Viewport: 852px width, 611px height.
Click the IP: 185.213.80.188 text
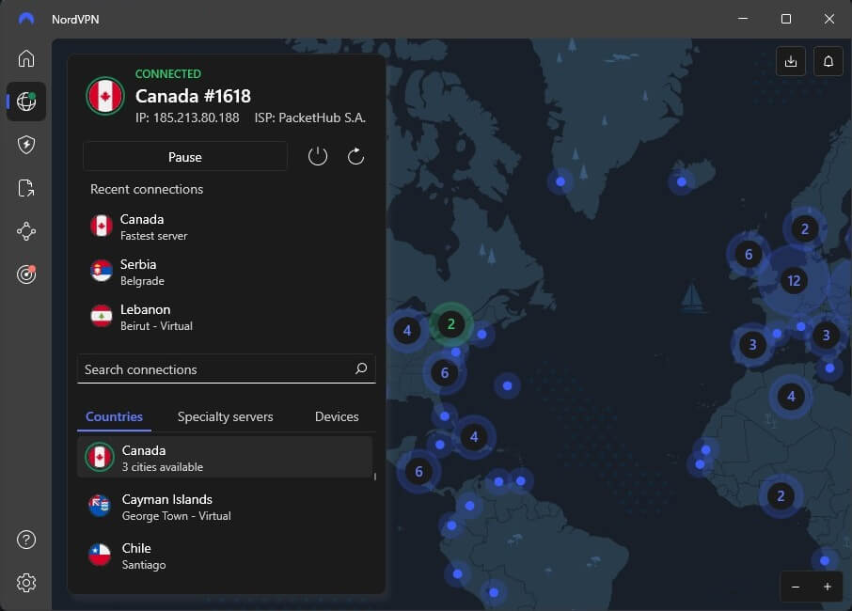(x=187, y=117)
